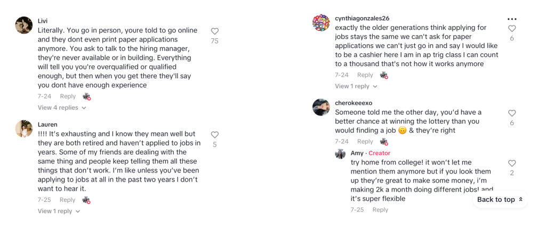This screenshot has height=229, width=546.
Task: Like cherokeeexo's lottery comment
Action: pyautogui.click(x=512, y=113)
